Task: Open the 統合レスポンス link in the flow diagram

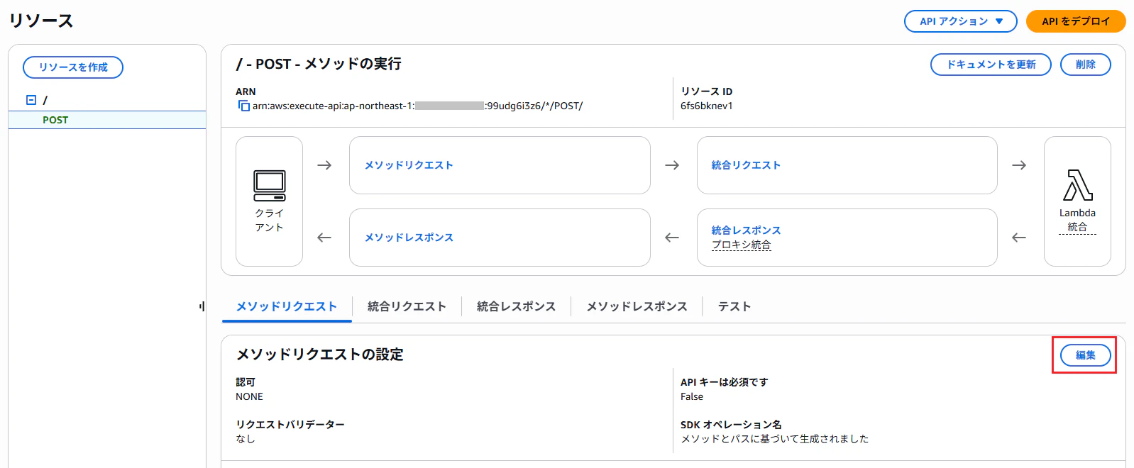Action: [746, 230]
